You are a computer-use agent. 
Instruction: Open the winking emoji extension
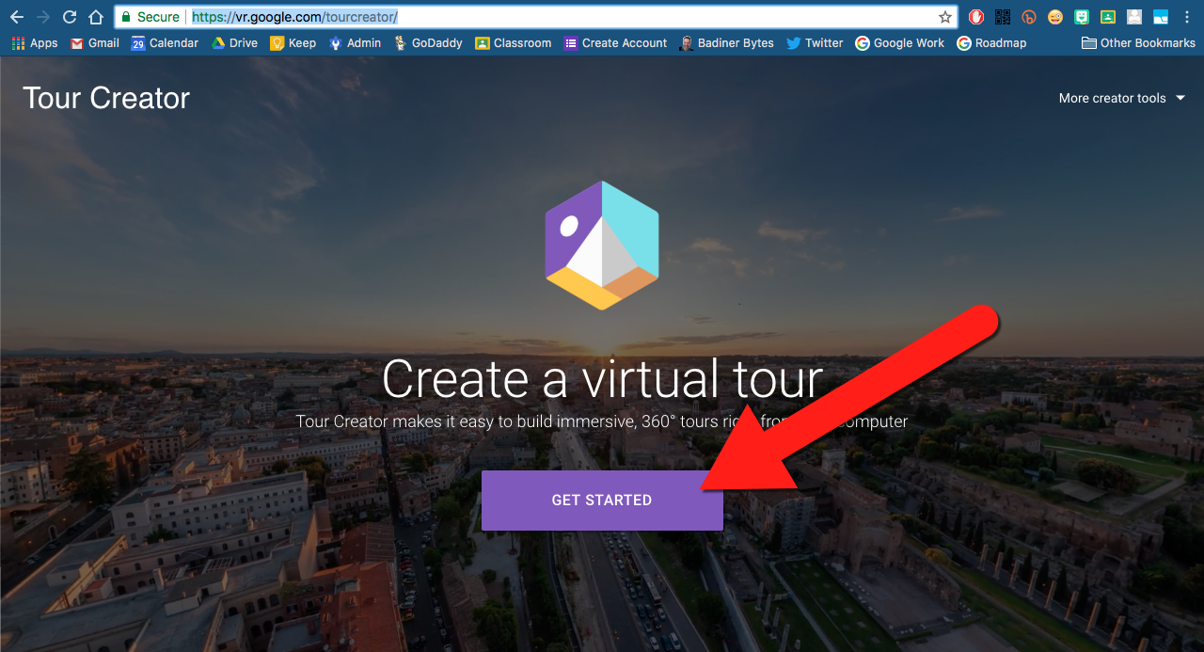(1055, 17)
